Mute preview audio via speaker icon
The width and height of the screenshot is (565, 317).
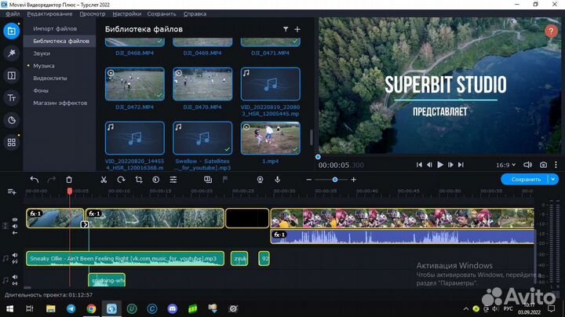click(526, 165)
